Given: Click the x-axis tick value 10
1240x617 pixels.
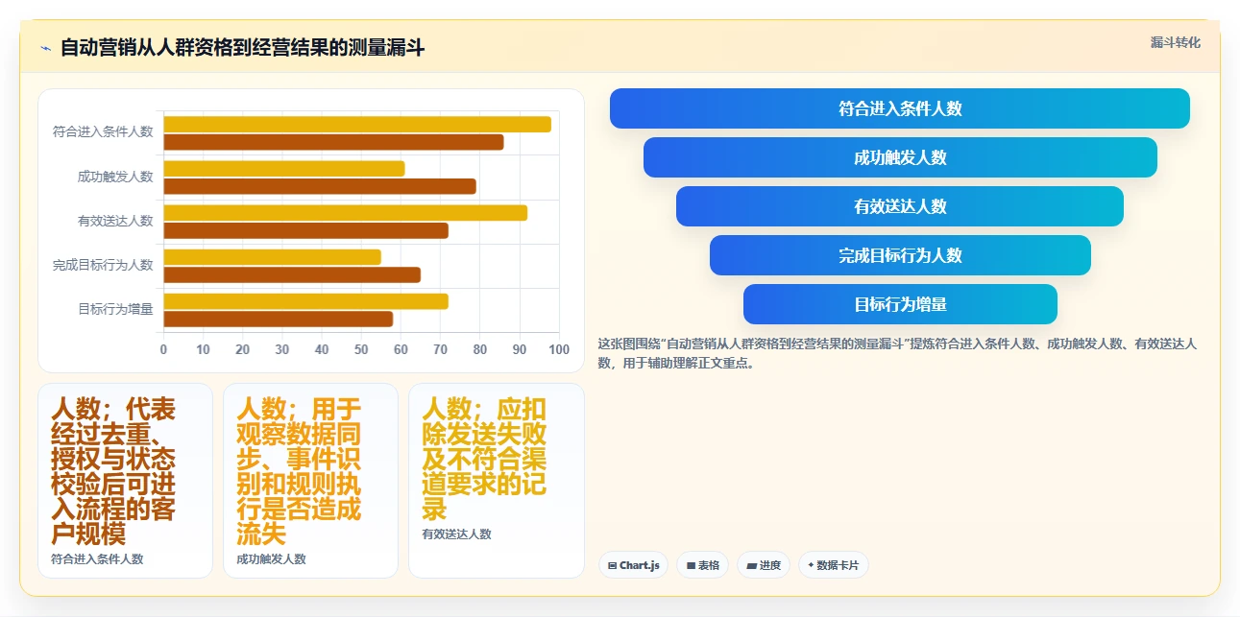Looking at the screenshot, I should tap(203, 349).
